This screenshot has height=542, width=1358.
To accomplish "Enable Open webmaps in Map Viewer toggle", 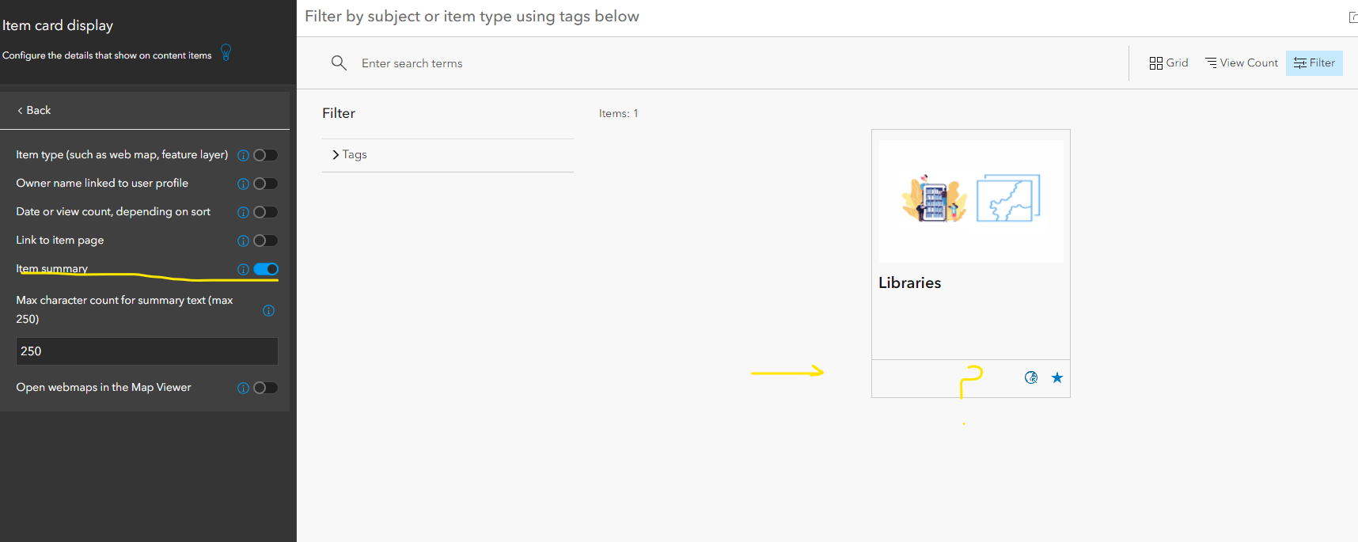I will tap(265, 388).
